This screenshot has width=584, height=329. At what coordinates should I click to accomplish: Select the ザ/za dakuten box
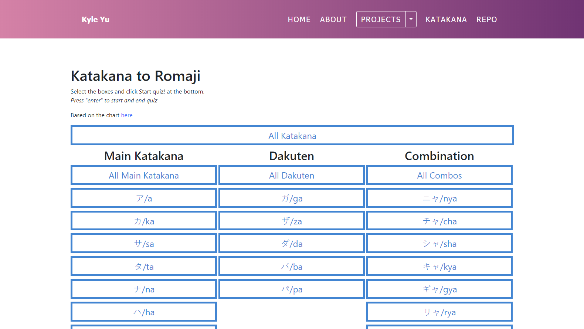click(x=292, y=221)
